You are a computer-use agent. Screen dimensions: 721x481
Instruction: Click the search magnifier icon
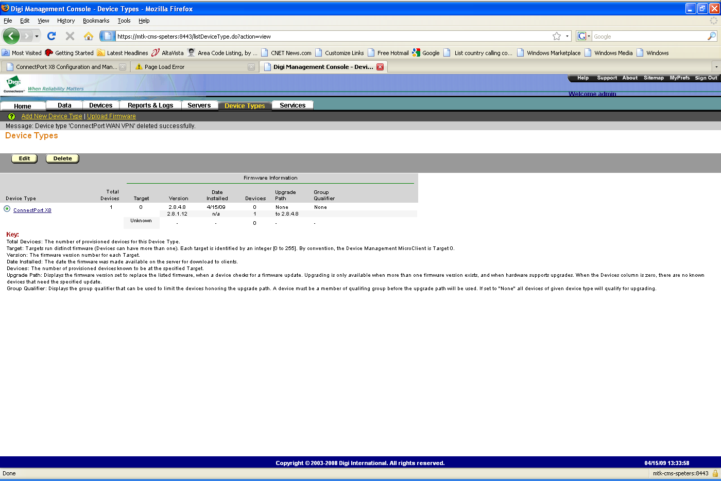711,36
